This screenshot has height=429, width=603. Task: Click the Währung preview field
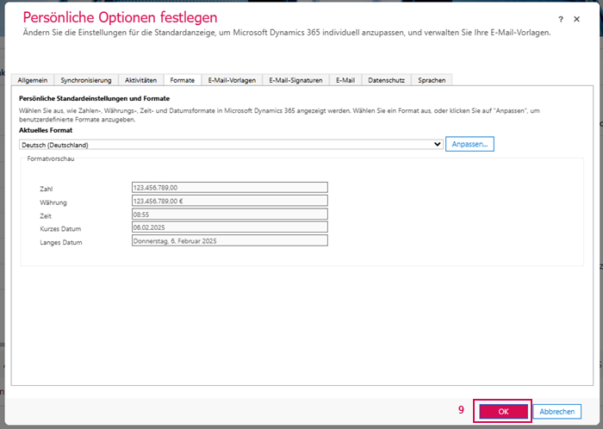[229, 201]
